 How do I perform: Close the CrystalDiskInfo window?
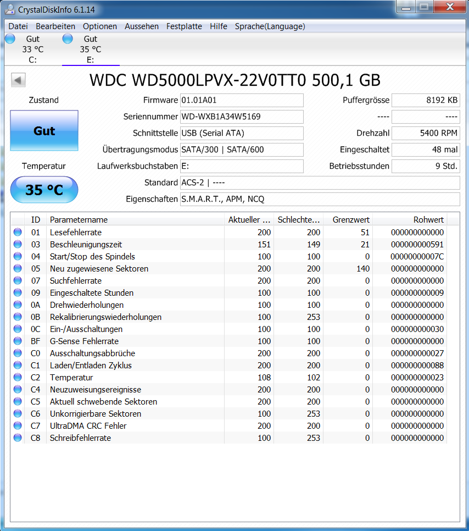coord(450,7)
